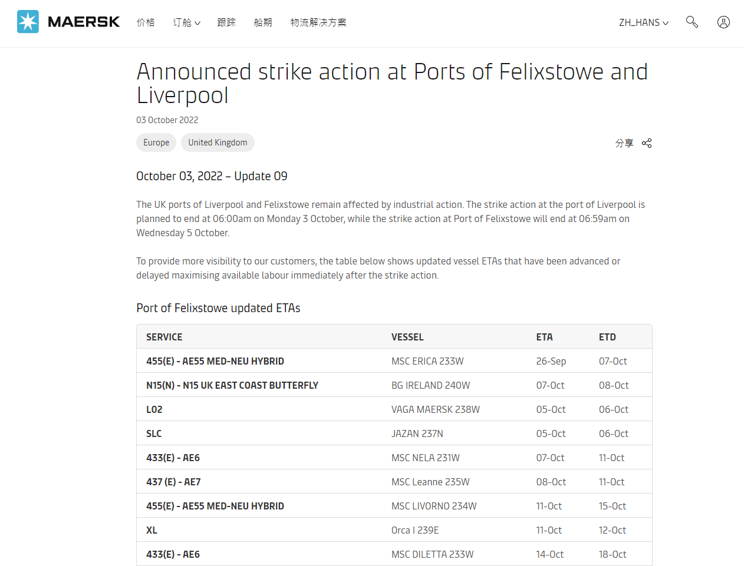The width and height of the screenshot is (744, 566).
Task: Open the 跟踪 tracking menu item
Action: (x=226, y=22)
